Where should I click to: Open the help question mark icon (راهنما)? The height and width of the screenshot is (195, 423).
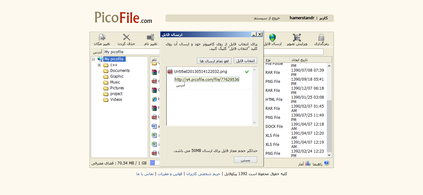[x=326, y=163]
